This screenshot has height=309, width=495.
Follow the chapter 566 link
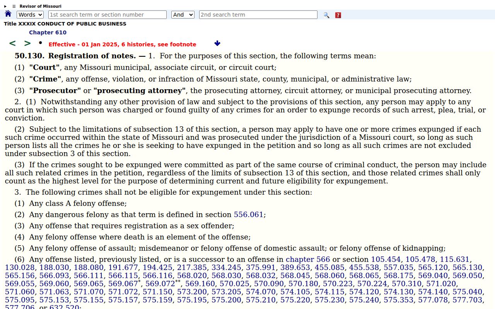(x=308, y=259)
